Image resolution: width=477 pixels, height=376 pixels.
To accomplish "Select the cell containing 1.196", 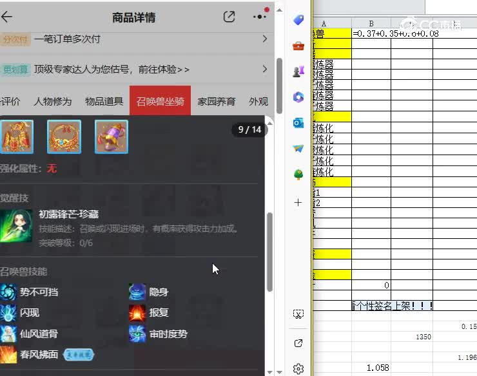I will pyautogui.click(x=455, y=357).
